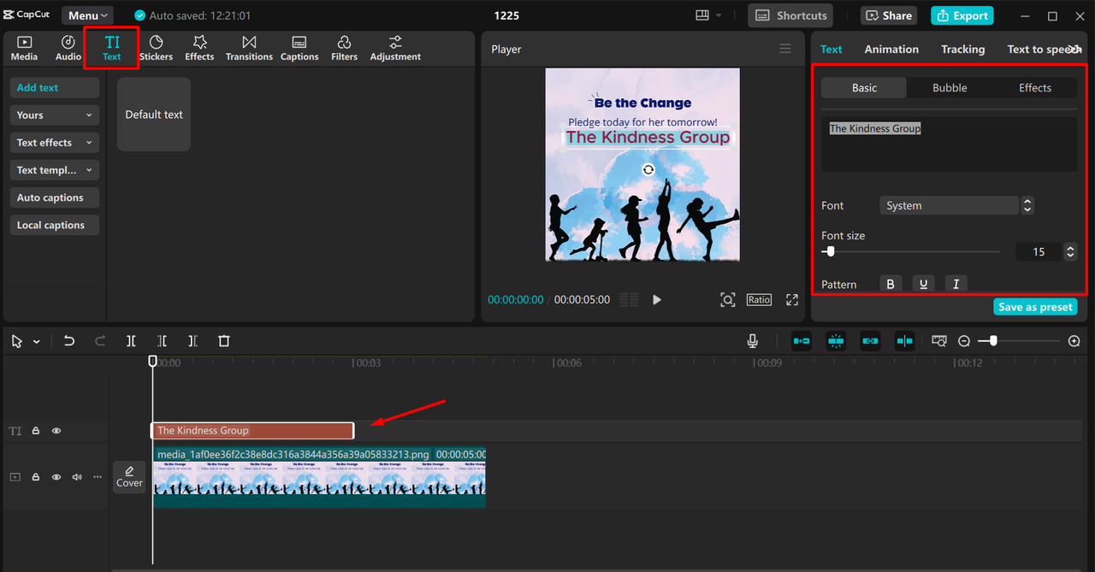Screen dimensions: 1095x572
Task: Open the Effects tab in top toolbar
Action: (x=199, y=49)
